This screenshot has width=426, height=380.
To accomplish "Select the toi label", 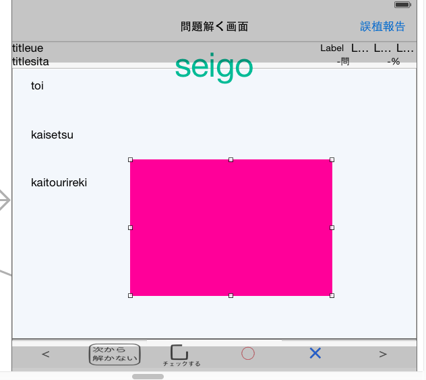I will [37, 86].
